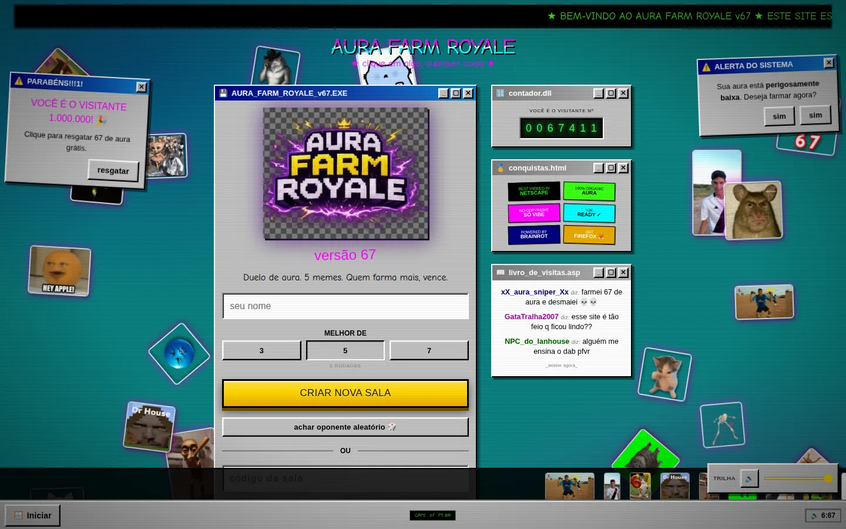
Task: Click the CRIAR NOVA SALA button
Action: click(x=345, y=393)
